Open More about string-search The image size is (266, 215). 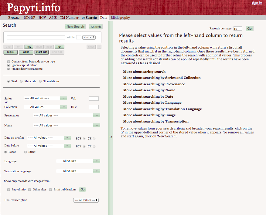[144, 72]
